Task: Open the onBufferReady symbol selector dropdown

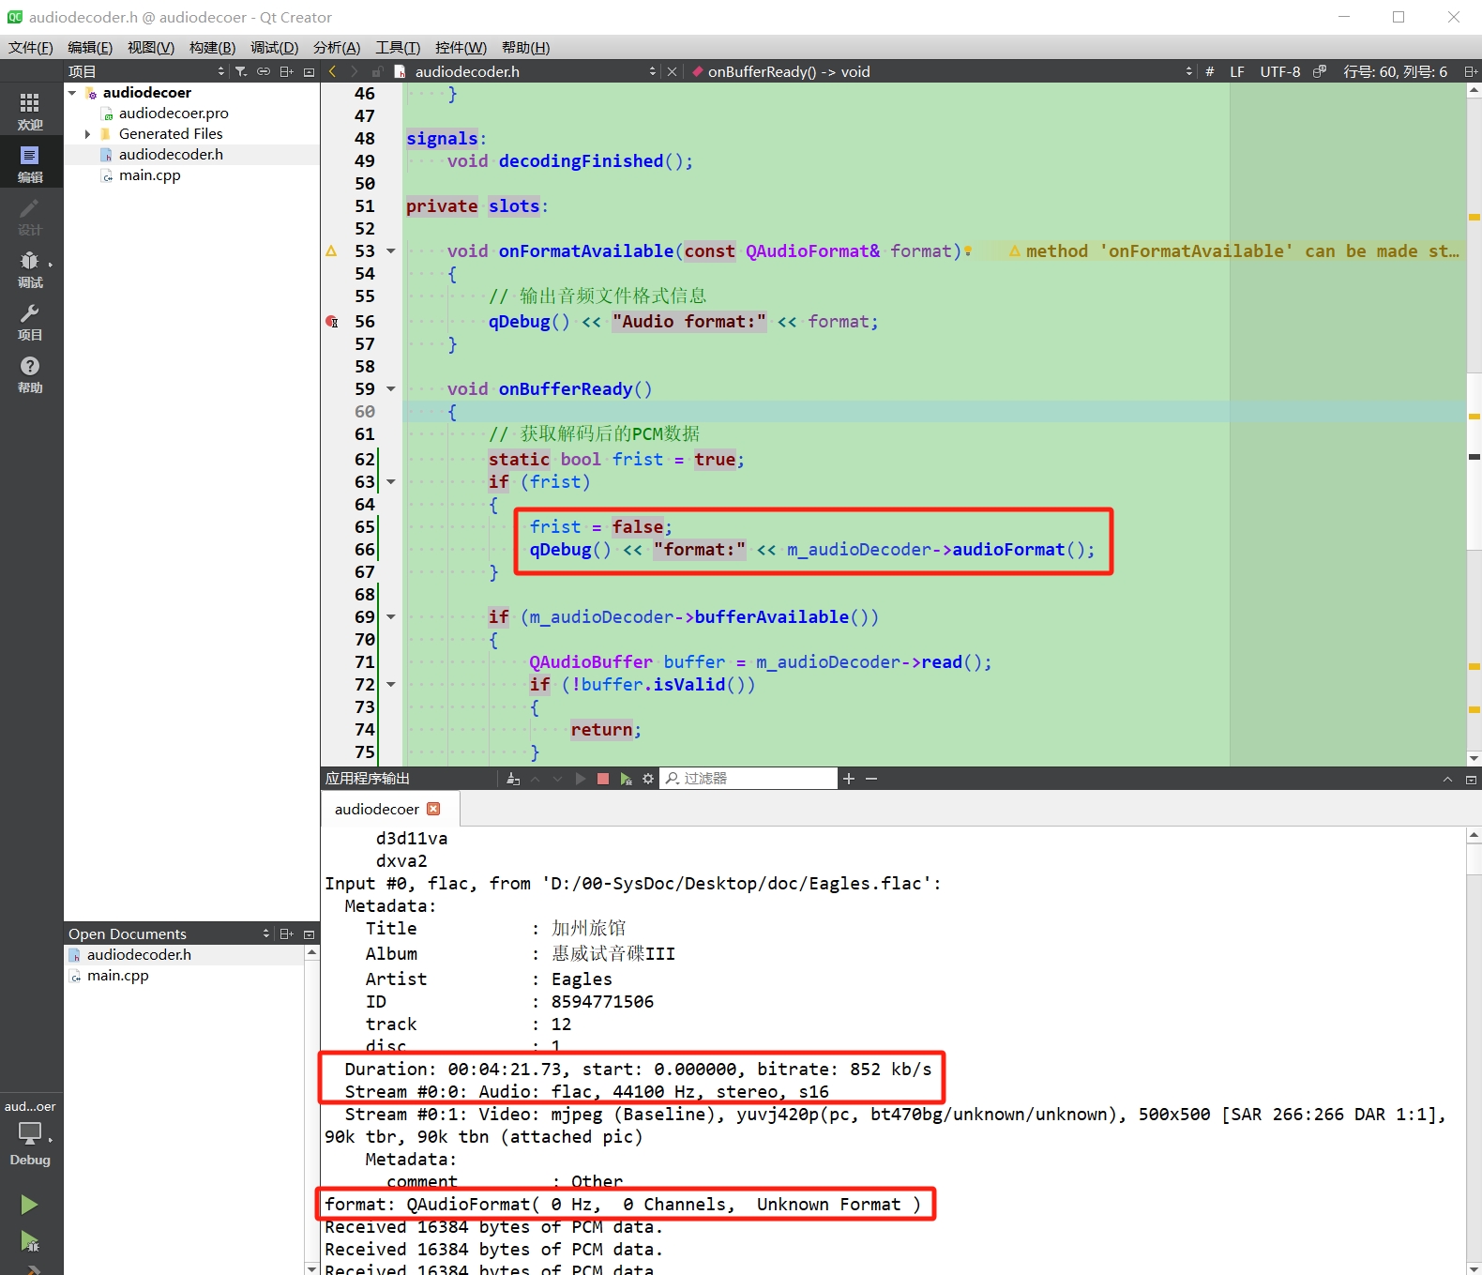Action: point(941,71)
